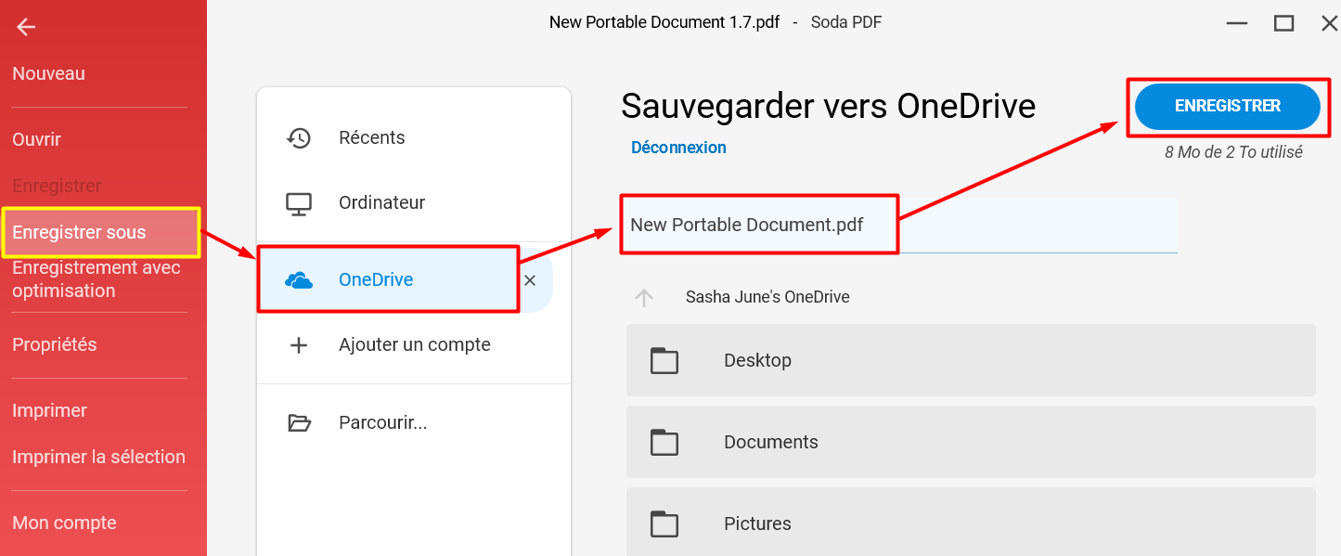Viewport: 1341px width, 556px height.
Task: Open the Nouveau menu item
Action: 48,73
